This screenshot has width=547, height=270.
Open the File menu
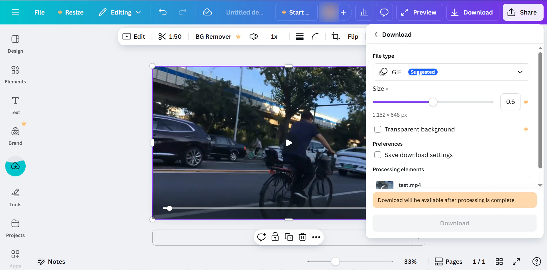point(39,12)
